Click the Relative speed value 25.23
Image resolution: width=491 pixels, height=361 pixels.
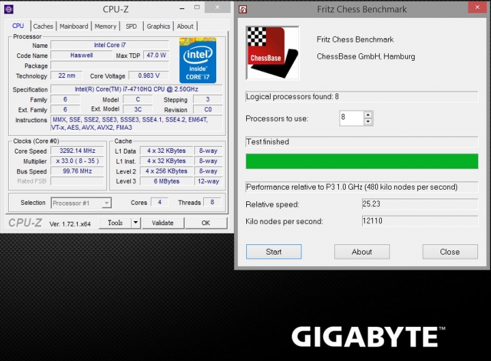[420, 204]
